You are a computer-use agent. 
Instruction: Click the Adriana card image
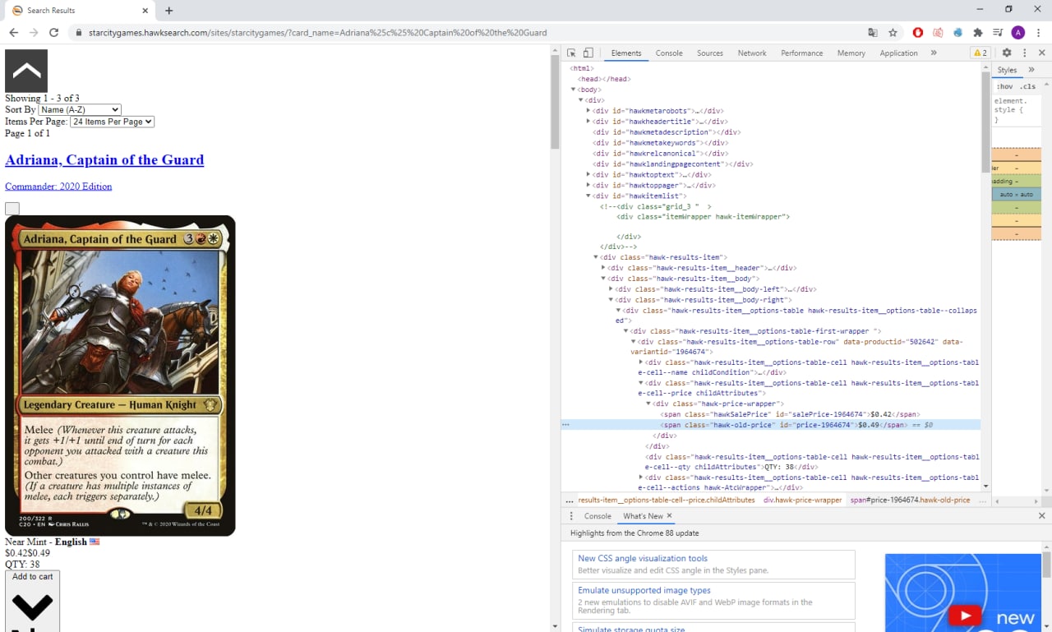coord(120,376)
